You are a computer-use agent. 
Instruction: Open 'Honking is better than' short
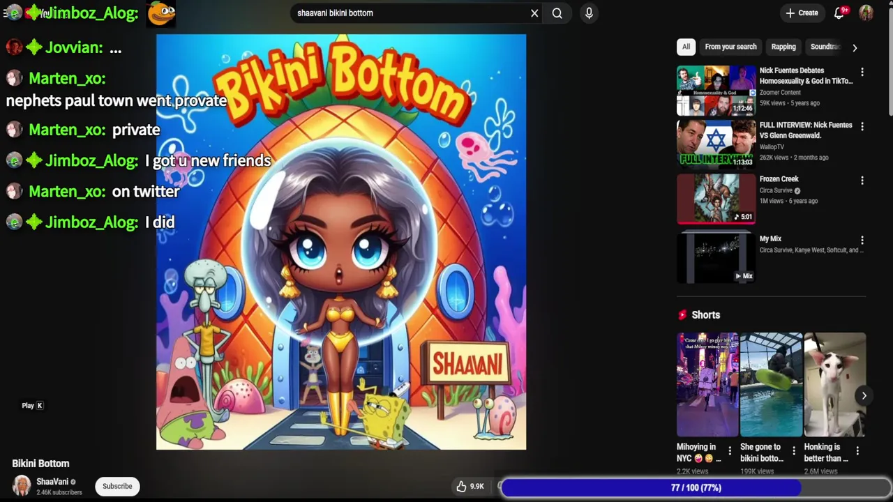click(x=834, y=385)
